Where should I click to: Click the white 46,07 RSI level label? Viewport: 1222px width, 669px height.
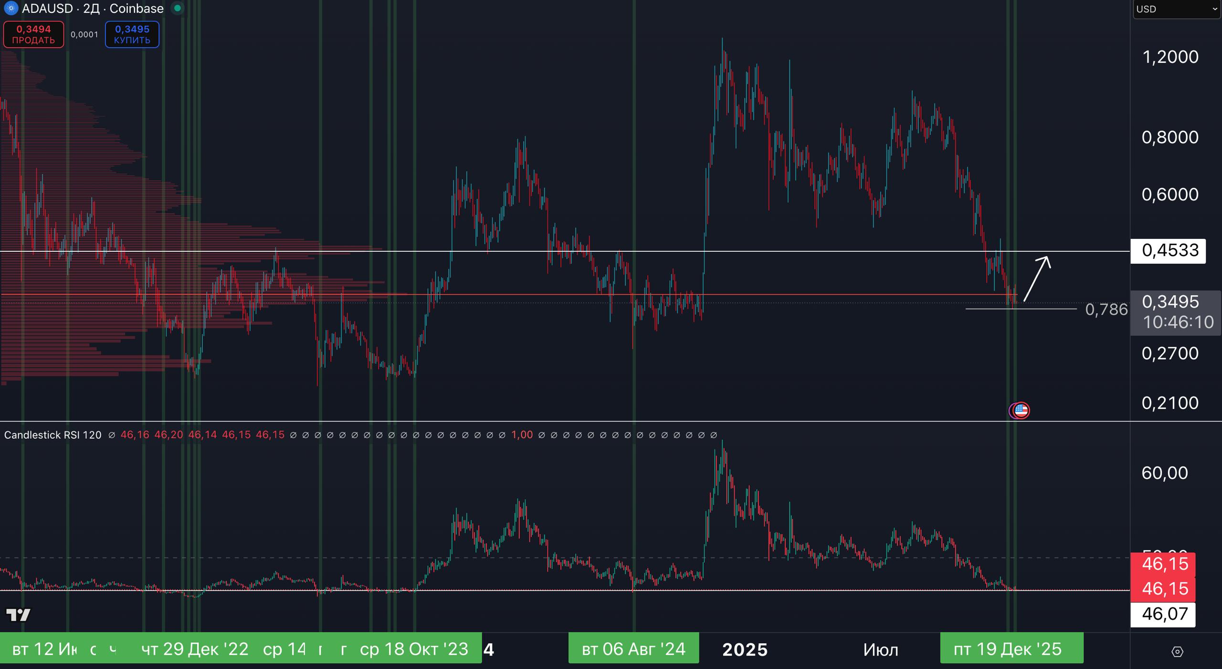click(1163, 614)
